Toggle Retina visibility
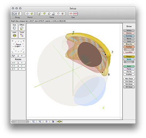Viewport: 146px width, 138px height. pyautogui.click(x=129, y=33)
